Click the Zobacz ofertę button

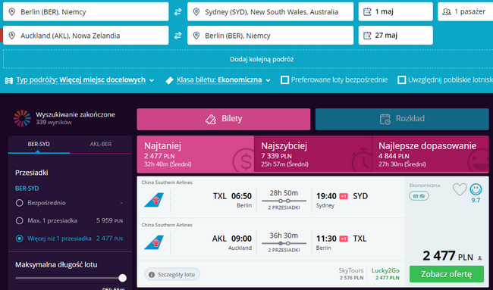[447, 274]
